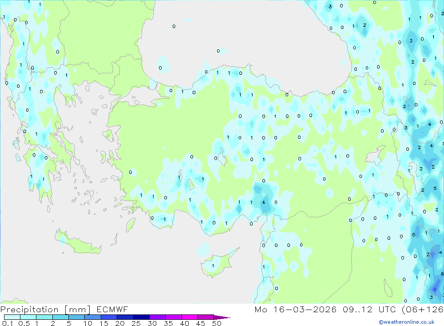This screenshot has width=444, height=326.
Task: Select the 20–25 mm legend color swatch
Action: [125, 317]
